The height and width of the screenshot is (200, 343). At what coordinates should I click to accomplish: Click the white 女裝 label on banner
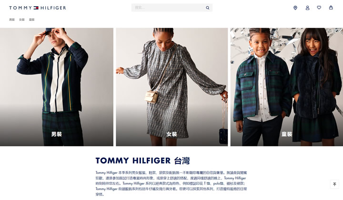pyautogui.click(x=171, y=134)
